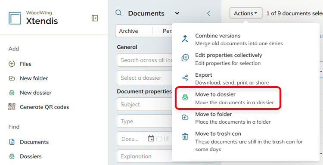Select the Move to dossier option
Viewport: 323px width, 165px height.
click(x=228, y=98)
